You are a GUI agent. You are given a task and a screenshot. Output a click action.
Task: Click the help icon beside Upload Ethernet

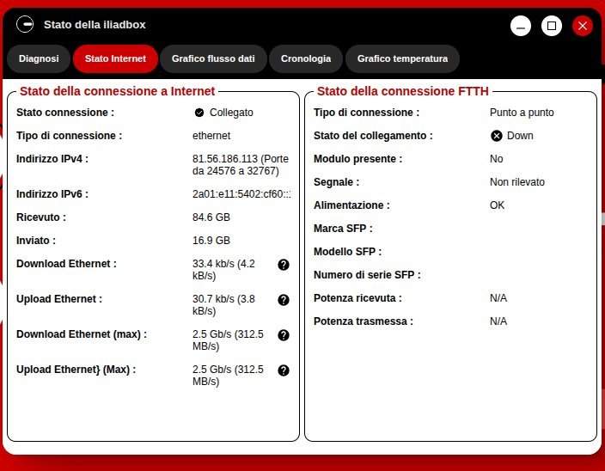pos(284,300)
